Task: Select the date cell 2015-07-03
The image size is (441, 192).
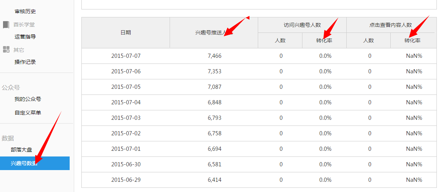Action: tap(126, 118)
